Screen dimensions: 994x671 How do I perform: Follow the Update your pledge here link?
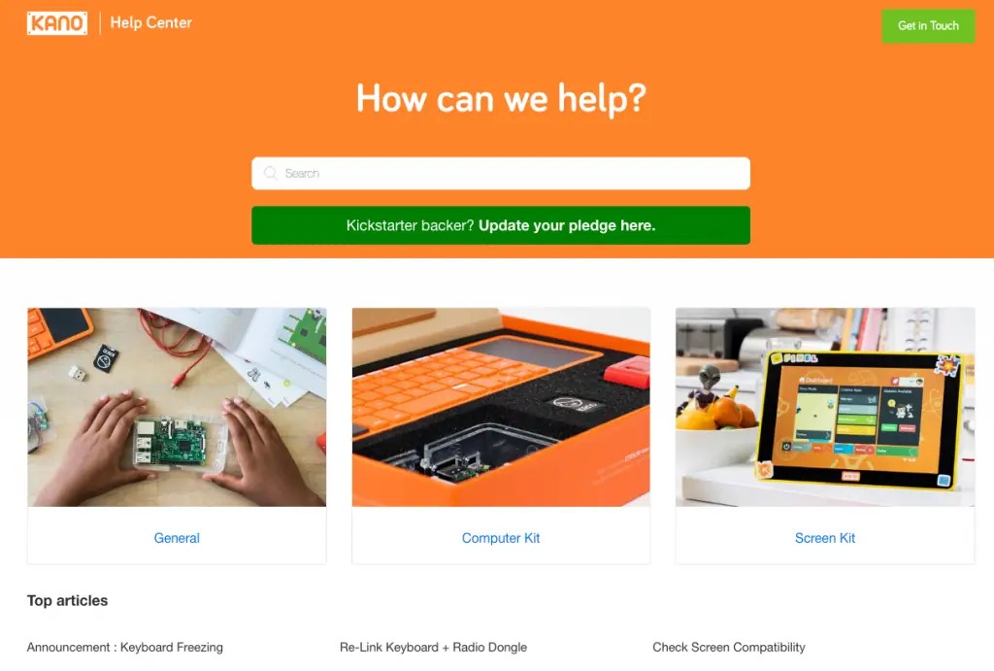tap(567, 226)
